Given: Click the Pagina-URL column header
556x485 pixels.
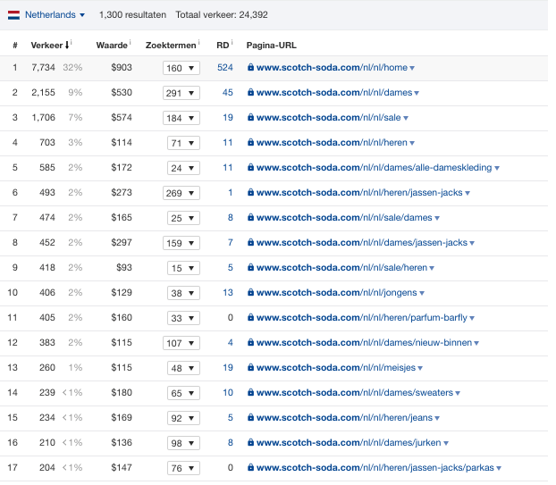Looking at the screenshot, I should [x=271, y=46].
